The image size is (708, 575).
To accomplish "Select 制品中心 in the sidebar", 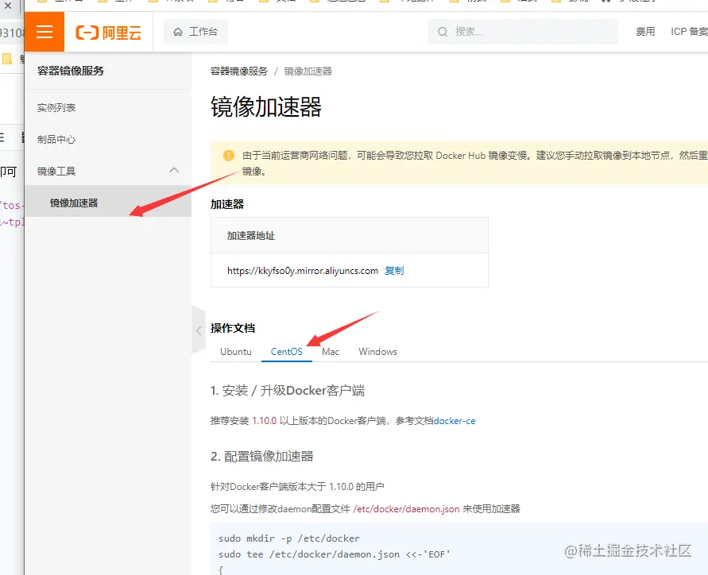I will pyautogui.click(x=56, y=140).
